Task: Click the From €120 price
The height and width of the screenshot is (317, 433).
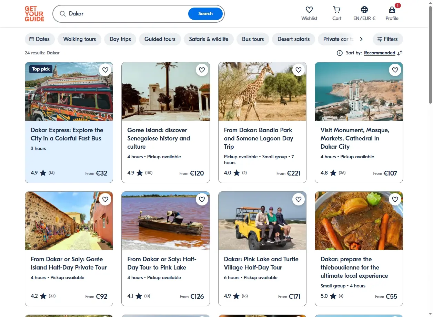Action: coord(192,173)
